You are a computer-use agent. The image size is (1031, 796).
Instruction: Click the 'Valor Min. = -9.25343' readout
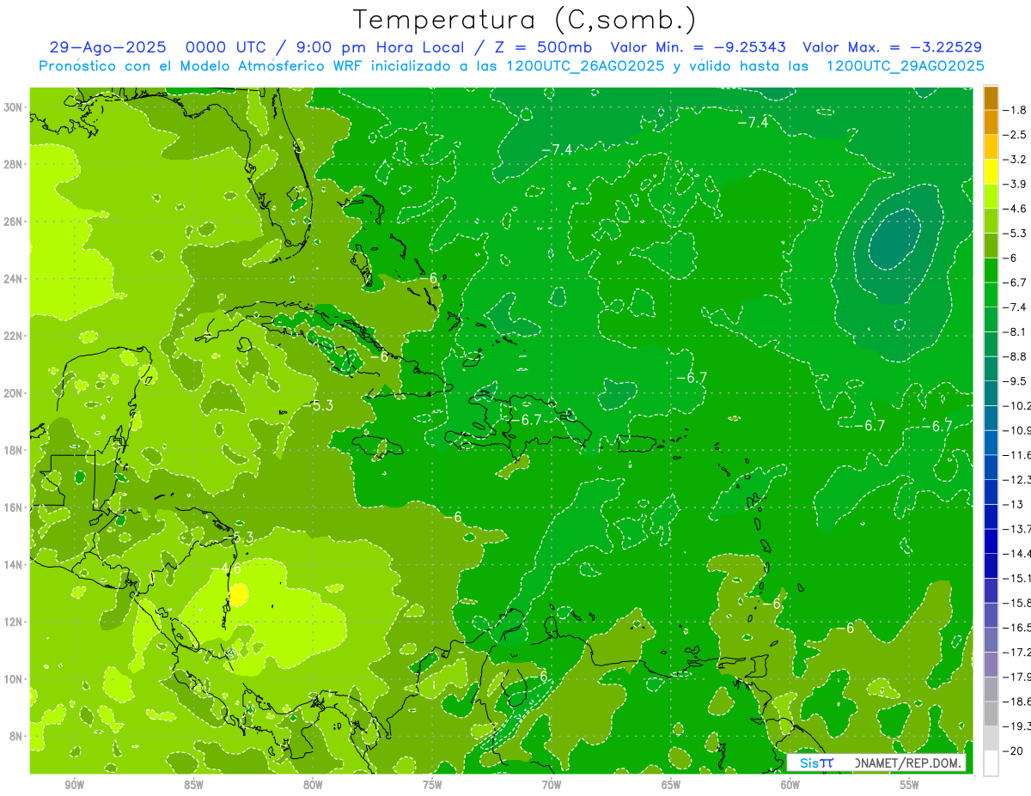(x=700, y=47)
